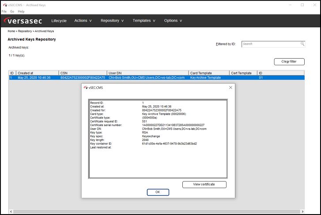Select the archived key row for Bob Smith

pyautogui.click(x=157, y=78)
